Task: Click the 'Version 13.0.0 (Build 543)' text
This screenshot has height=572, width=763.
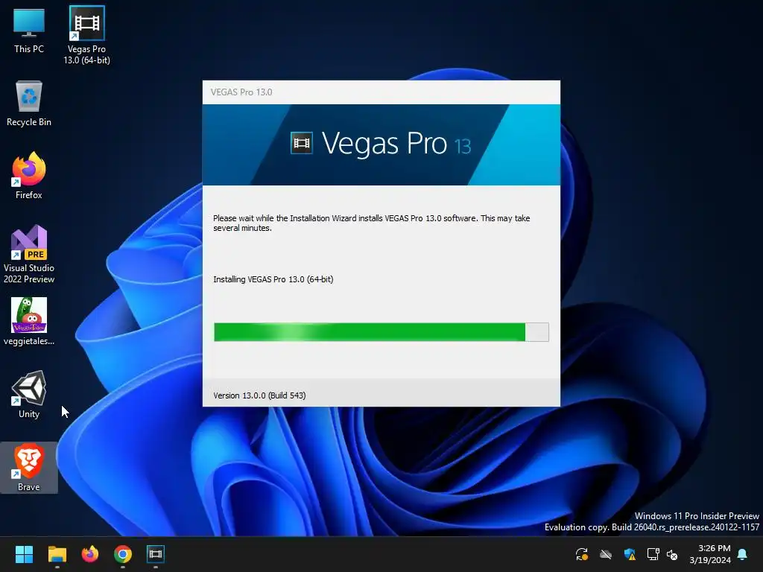Action: [x=259, y=395]
